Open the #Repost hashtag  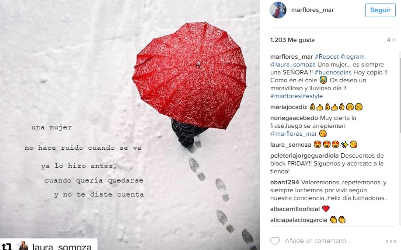pyautogui.click(x=327, y=56)
